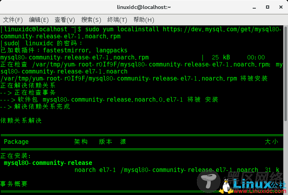288x195 pixels.
Task: Click the line '正在解决依赖关系'
Action: [x=28, y=86]
